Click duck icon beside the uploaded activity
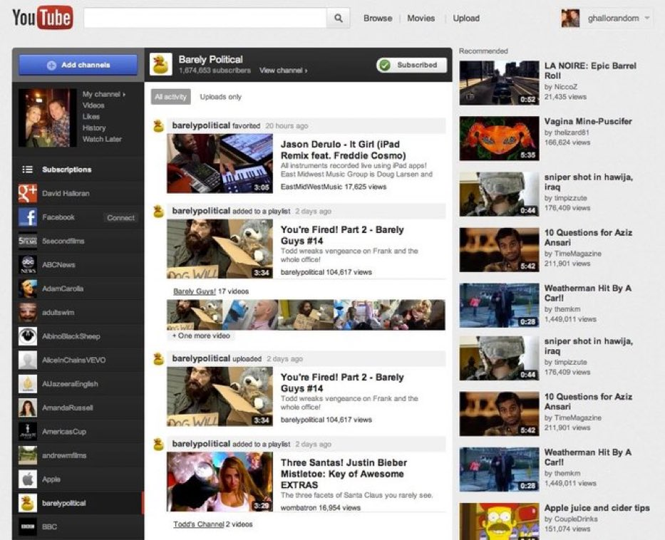This screenshot has height=540, width=665. [x=159, y=359]
